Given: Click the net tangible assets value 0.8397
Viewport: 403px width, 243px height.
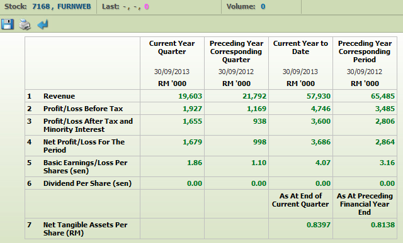Looking at the screenshot, I should (319, 225).
